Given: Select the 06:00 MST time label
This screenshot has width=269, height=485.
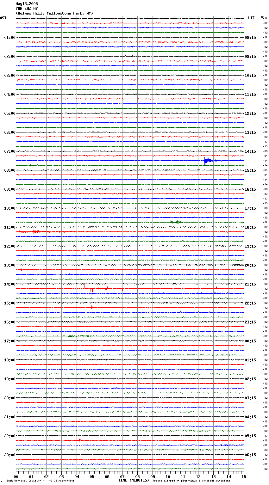Looking at the screenshot, I should (10, 132).
